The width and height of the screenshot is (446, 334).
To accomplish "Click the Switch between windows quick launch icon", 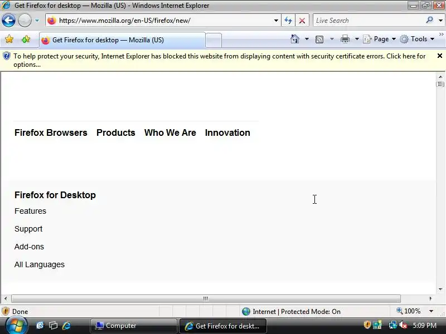I will (x=53, y=326).
